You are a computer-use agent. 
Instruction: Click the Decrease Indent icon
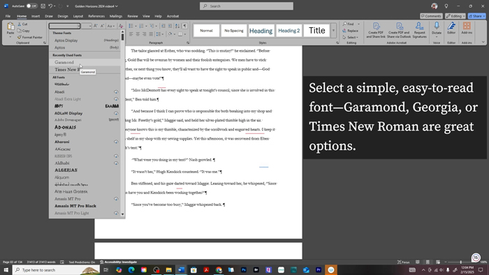coord(163,26)
